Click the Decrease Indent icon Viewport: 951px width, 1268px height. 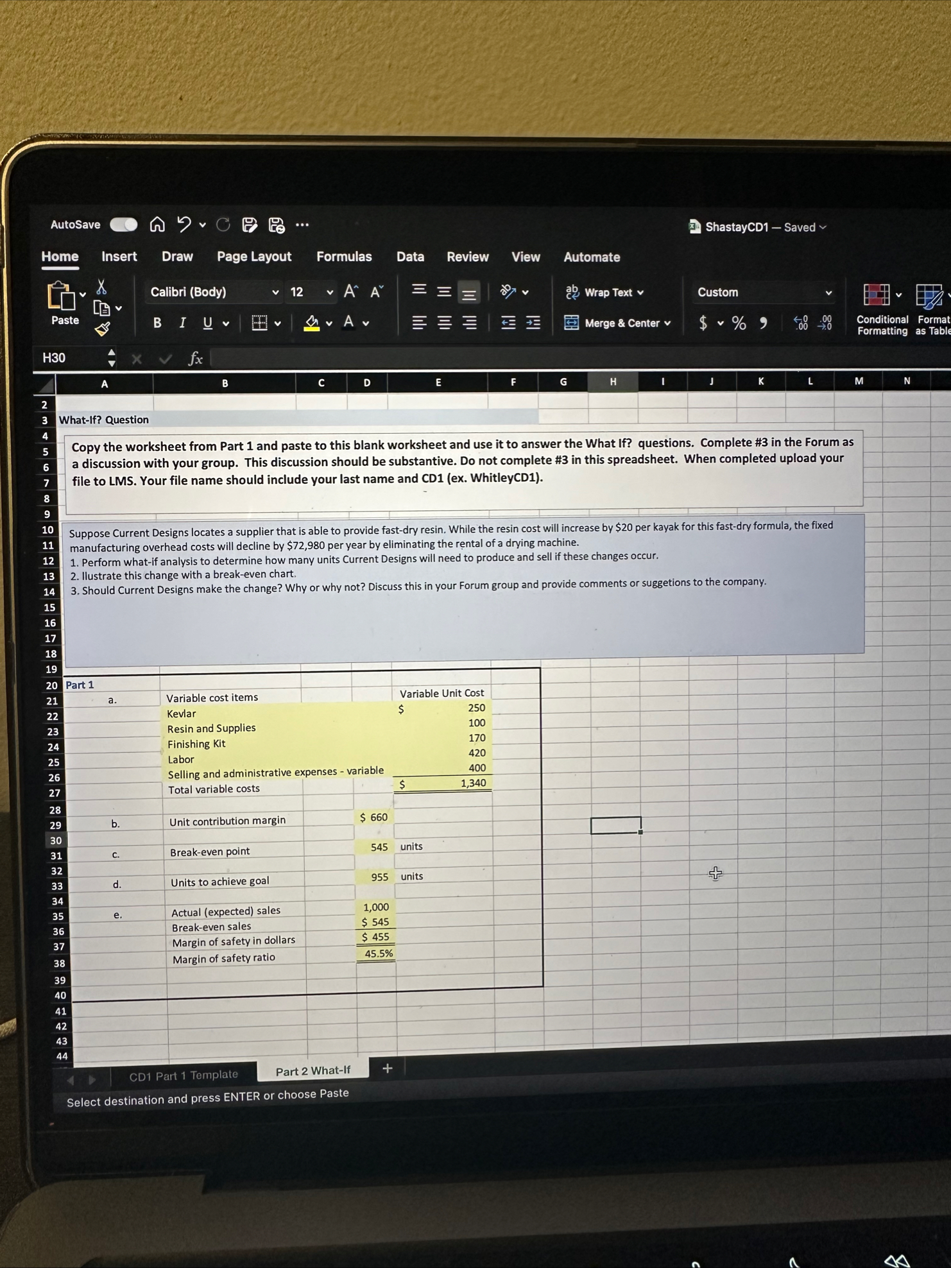click(508, 322)
